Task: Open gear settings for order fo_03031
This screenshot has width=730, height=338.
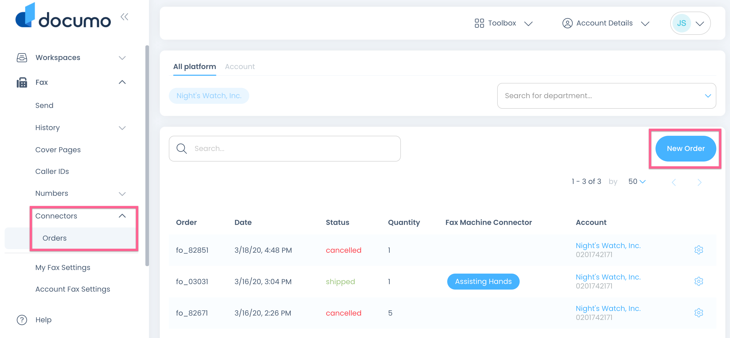Action: coord(698,281)
